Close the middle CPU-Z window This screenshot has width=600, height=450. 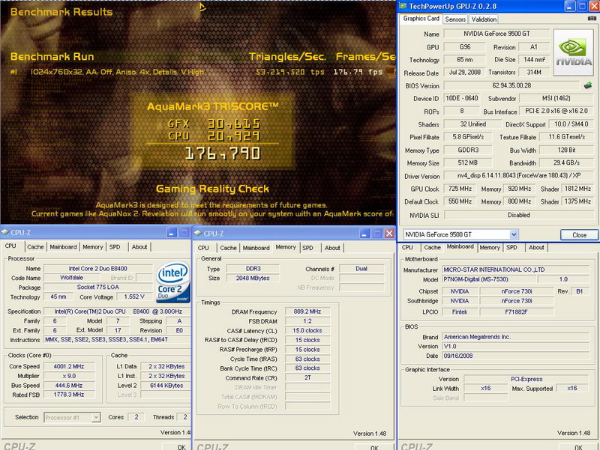tap(389, 234)
